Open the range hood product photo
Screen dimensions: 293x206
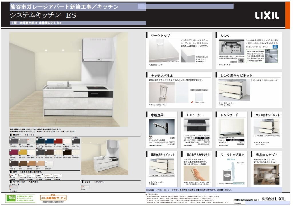pos(231,127)
